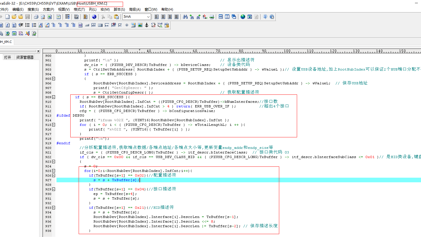Viewport: 421px width, 237px height.
Task: Click the globe browser preview icon
Action: coord(243,17)
